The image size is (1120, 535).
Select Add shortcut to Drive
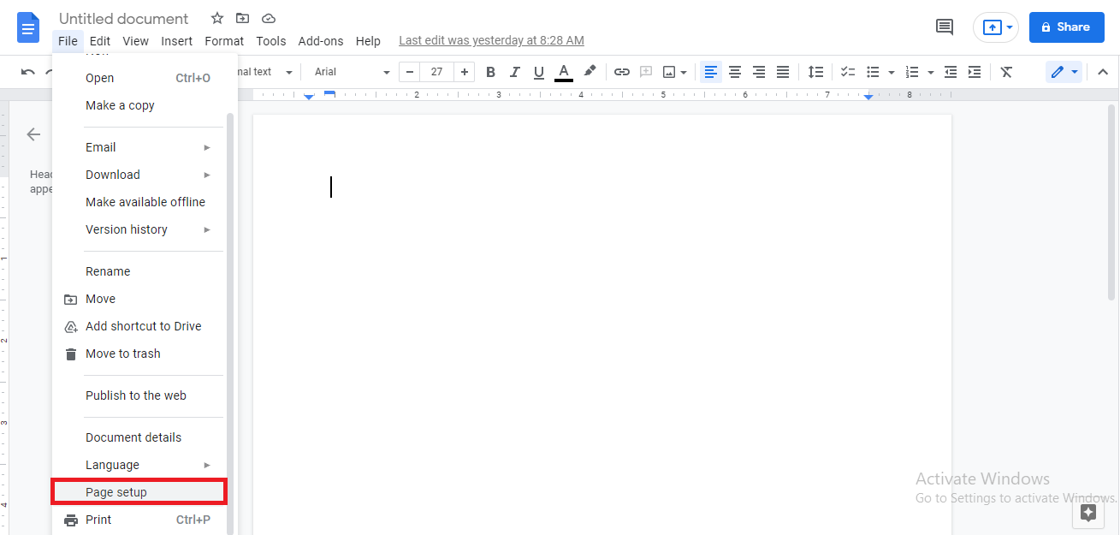point(139,326)
